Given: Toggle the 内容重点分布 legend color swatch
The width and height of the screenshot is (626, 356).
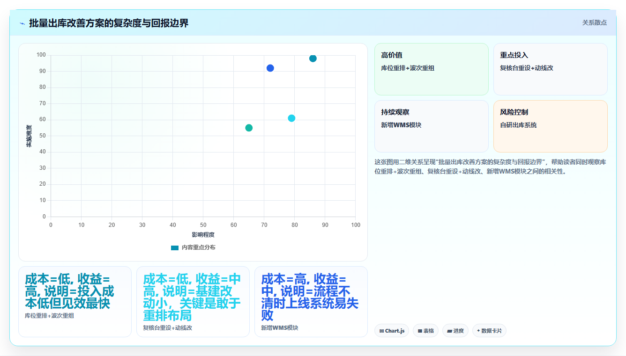Looking at the screenshot, I should [175, 247].
